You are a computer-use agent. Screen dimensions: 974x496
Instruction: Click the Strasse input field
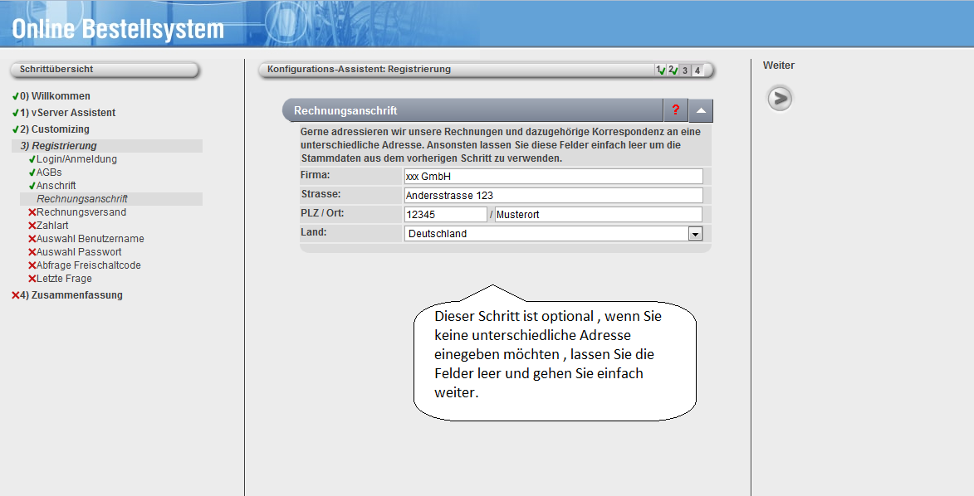click(553, 196)
